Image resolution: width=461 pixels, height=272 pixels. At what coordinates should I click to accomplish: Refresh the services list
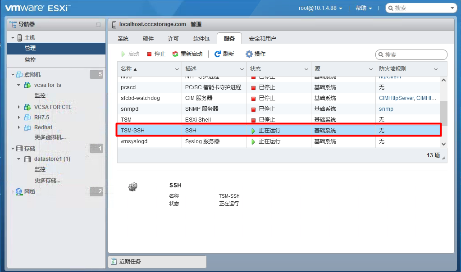point(224,54)
